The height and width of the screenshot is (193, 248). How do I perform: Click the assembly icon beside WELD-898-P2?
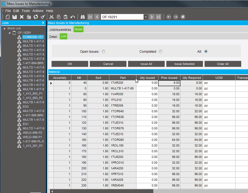click(x=19, y=133)
